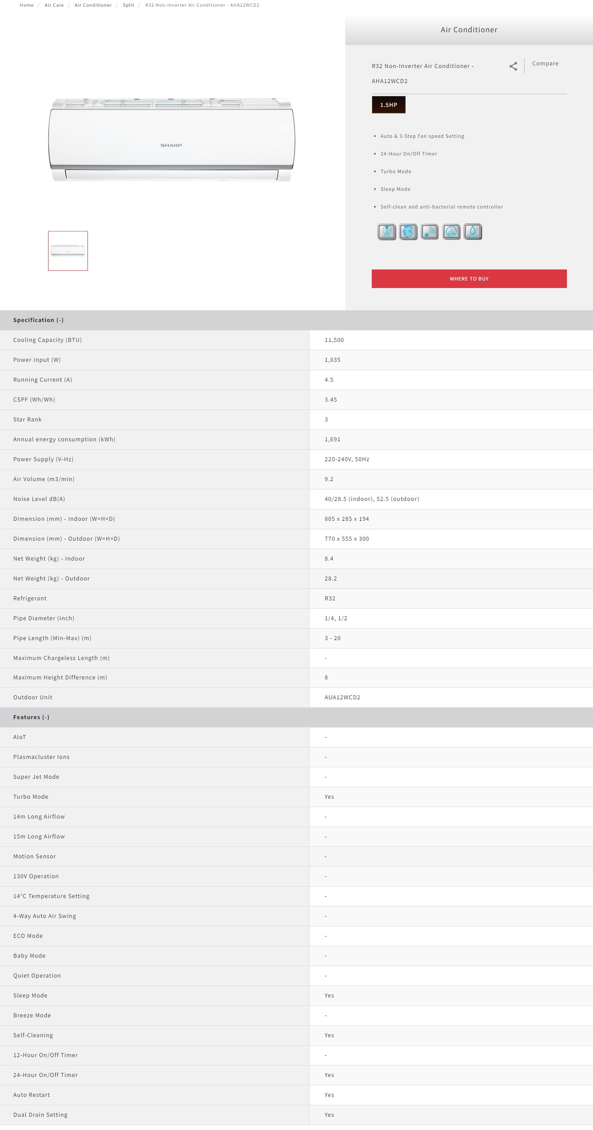
Task: Click the pipe diameter value '1/4, 1/2'
Action: tap(336, 618)
